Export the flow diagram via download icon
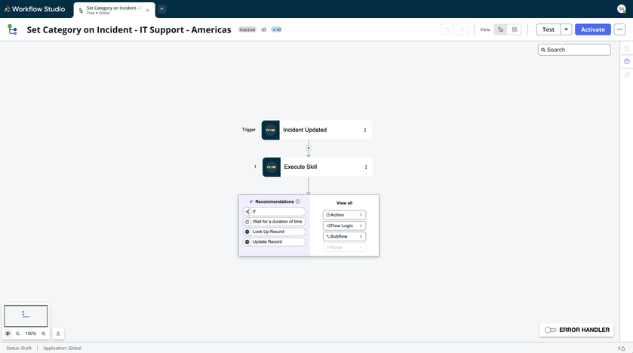The height and width of the screenshot is (353, 633). click(x=58, y=333)
